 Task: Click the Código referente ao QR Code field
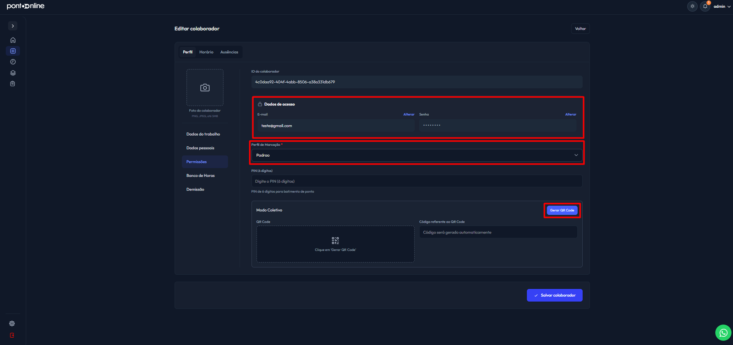498,232
